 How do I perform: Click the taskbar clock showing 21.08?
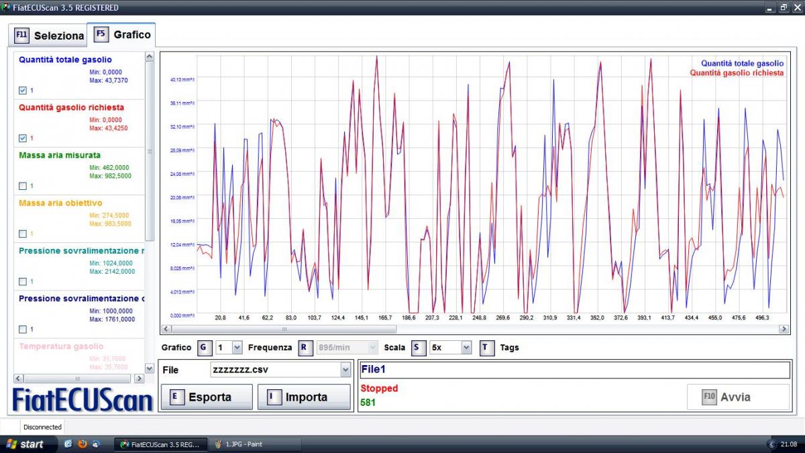790,444
